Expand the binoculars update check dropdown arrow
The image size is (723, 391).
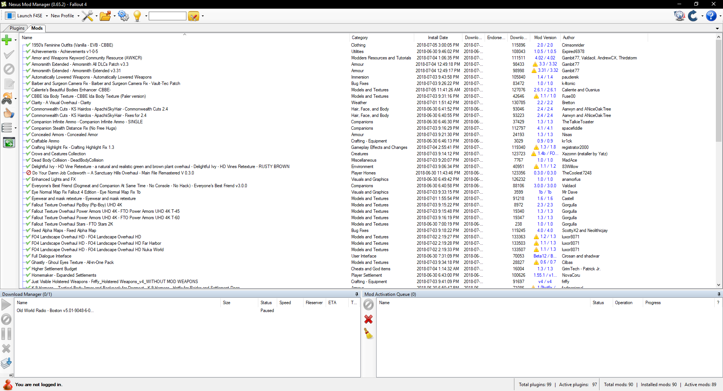[x=15, y=99]
